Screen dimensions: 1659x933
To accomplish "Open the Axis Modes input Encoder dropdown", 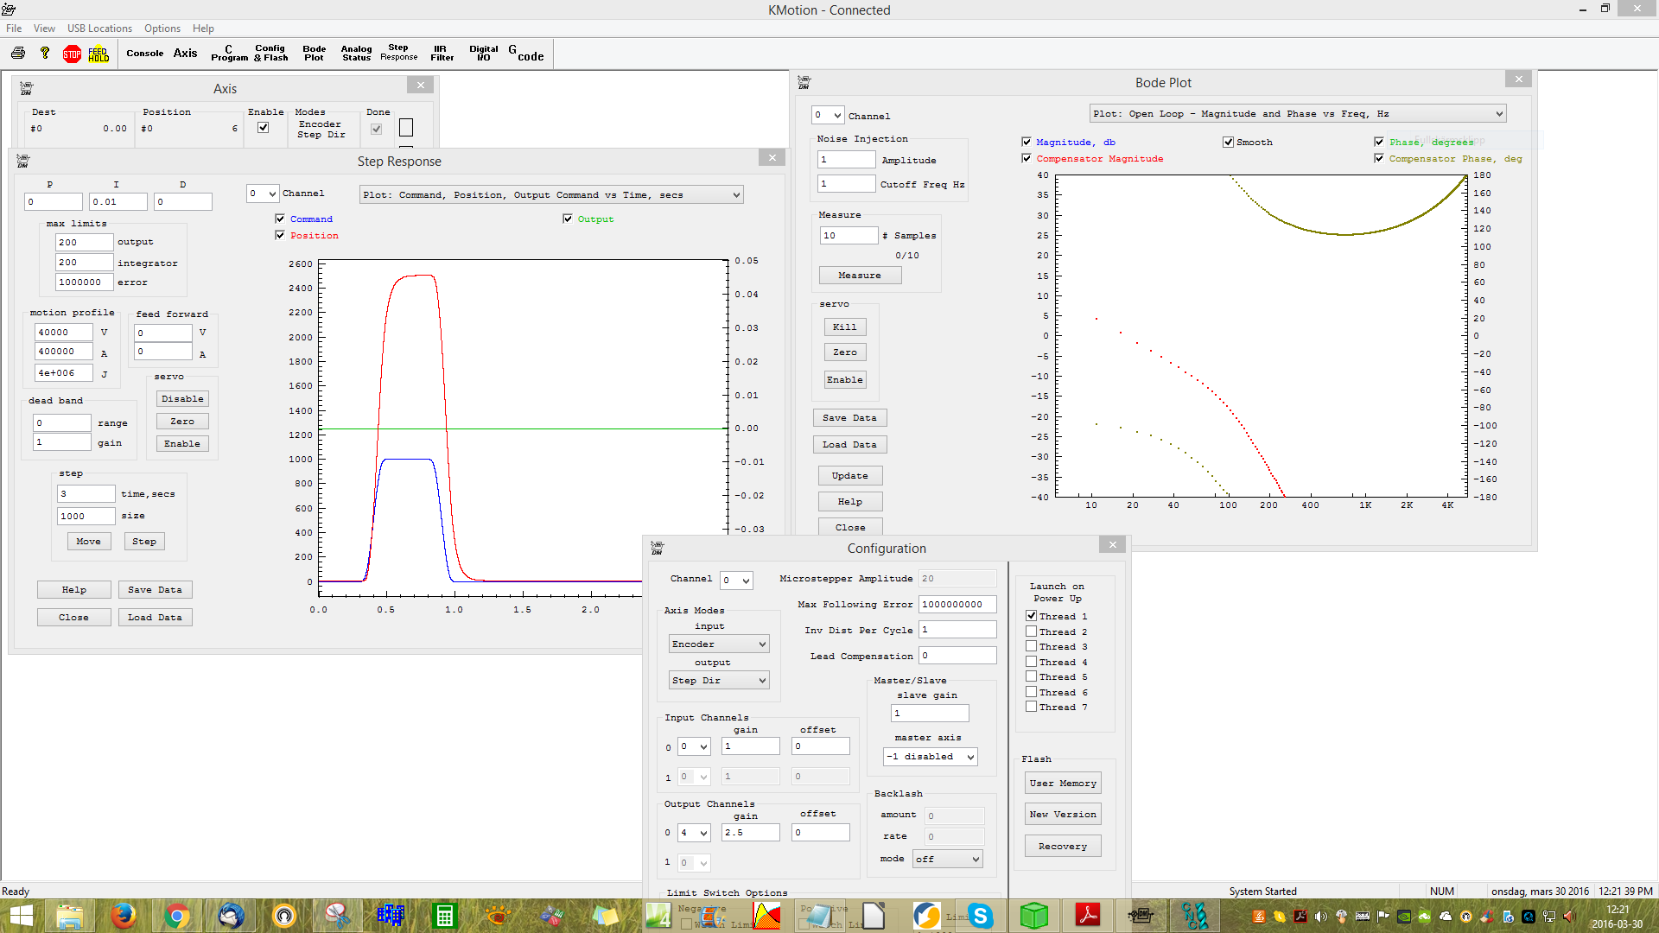I will point(719,644).
